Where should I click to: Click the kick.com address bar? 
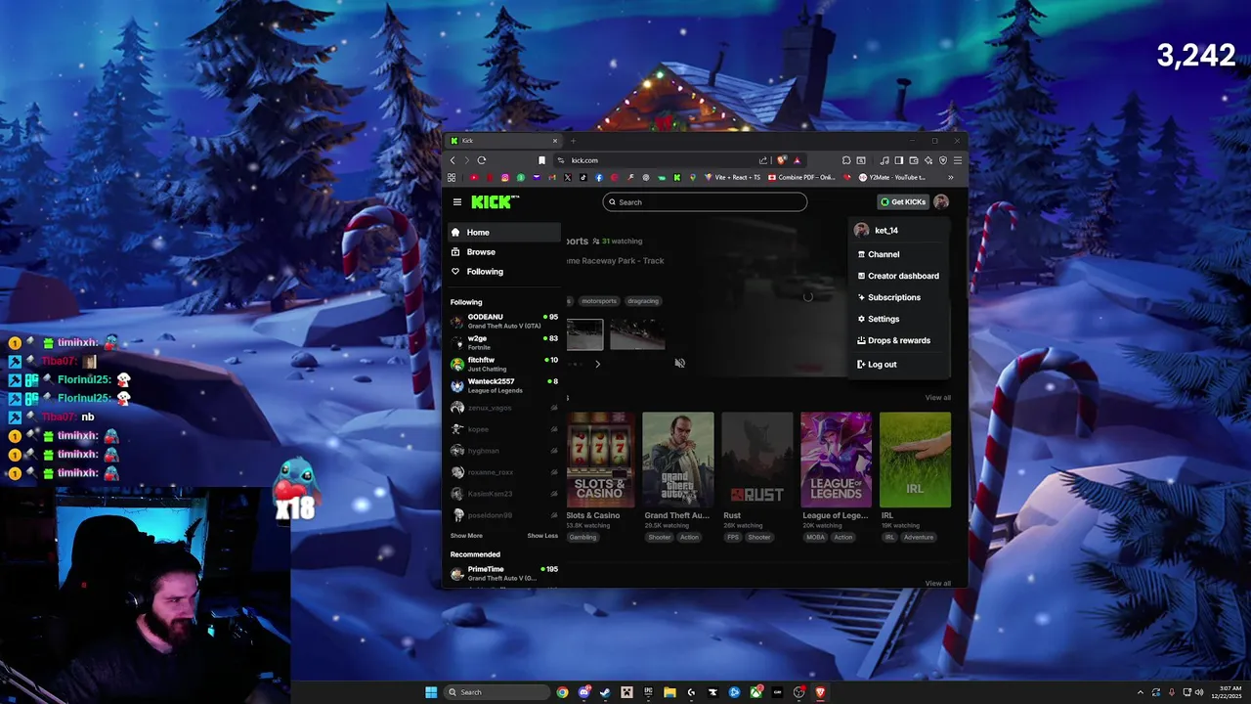coord(655,160)
